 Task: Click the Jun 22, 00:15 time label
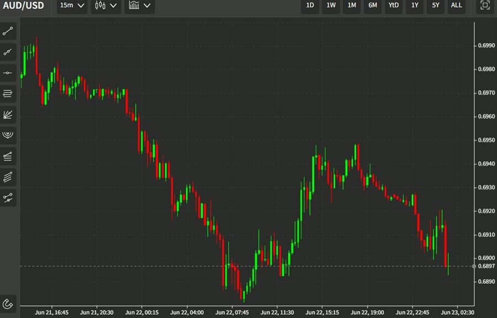coord(142,312)
